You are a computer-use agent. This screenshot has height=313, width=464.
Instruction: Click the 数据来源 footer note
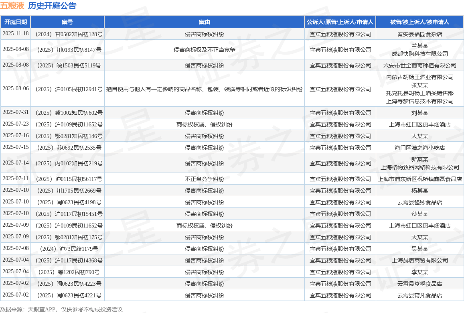pyautogui.click(x=61, y=309)
